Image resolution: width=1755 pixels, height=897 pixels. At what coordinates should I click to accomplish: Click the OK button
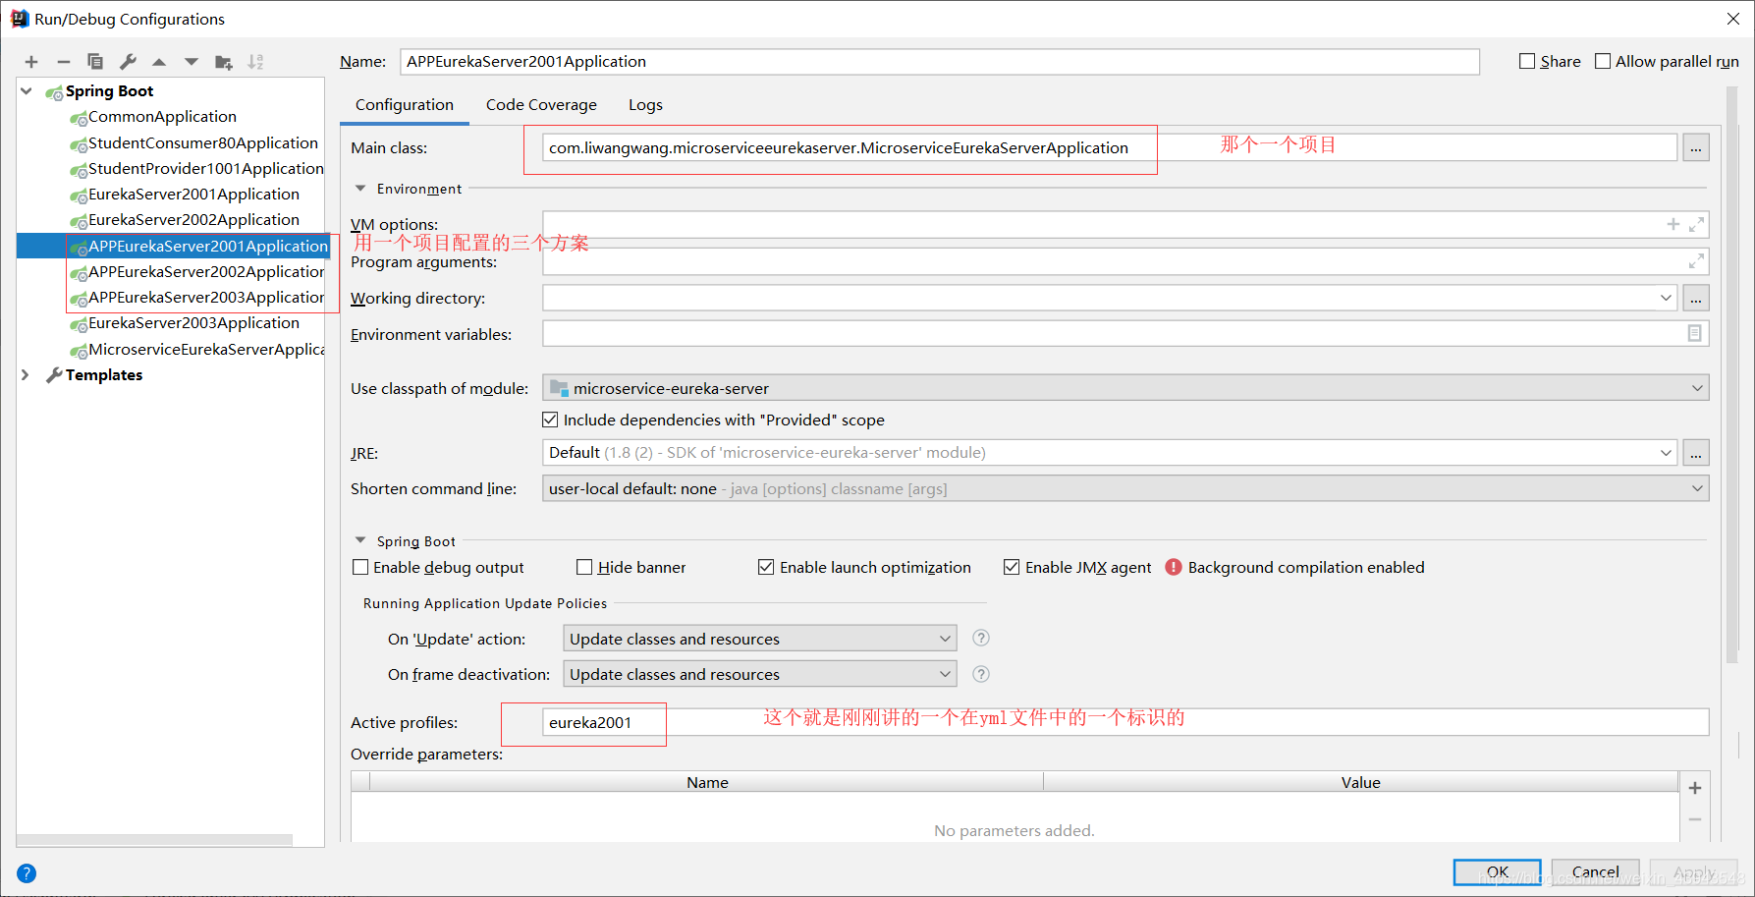(x=1497, y=871)
